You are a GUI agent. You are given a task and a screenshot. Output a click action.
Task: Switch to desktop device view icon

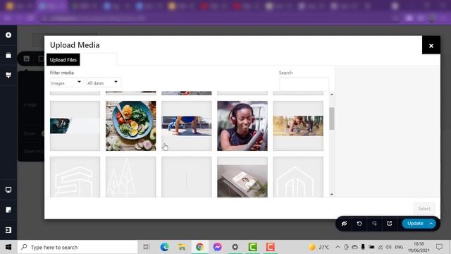click(8, 190)
